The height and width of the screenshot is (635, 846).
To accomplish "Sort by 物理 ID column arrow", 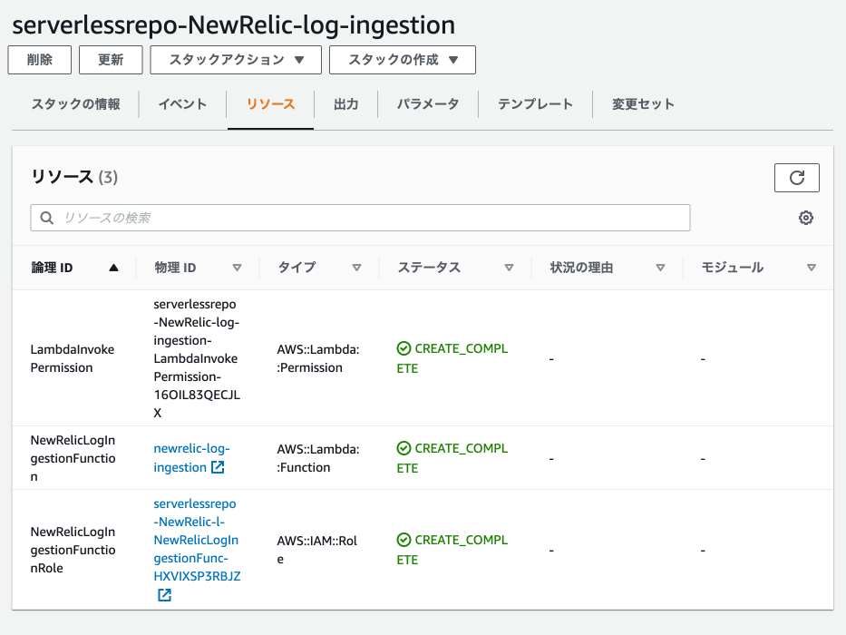I will [x=237, y=268].
